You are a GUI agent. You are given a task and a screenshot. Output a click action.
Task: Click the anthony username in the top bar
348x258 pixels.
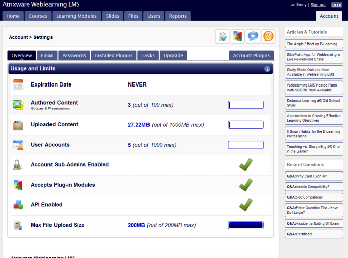click(299, 5)
